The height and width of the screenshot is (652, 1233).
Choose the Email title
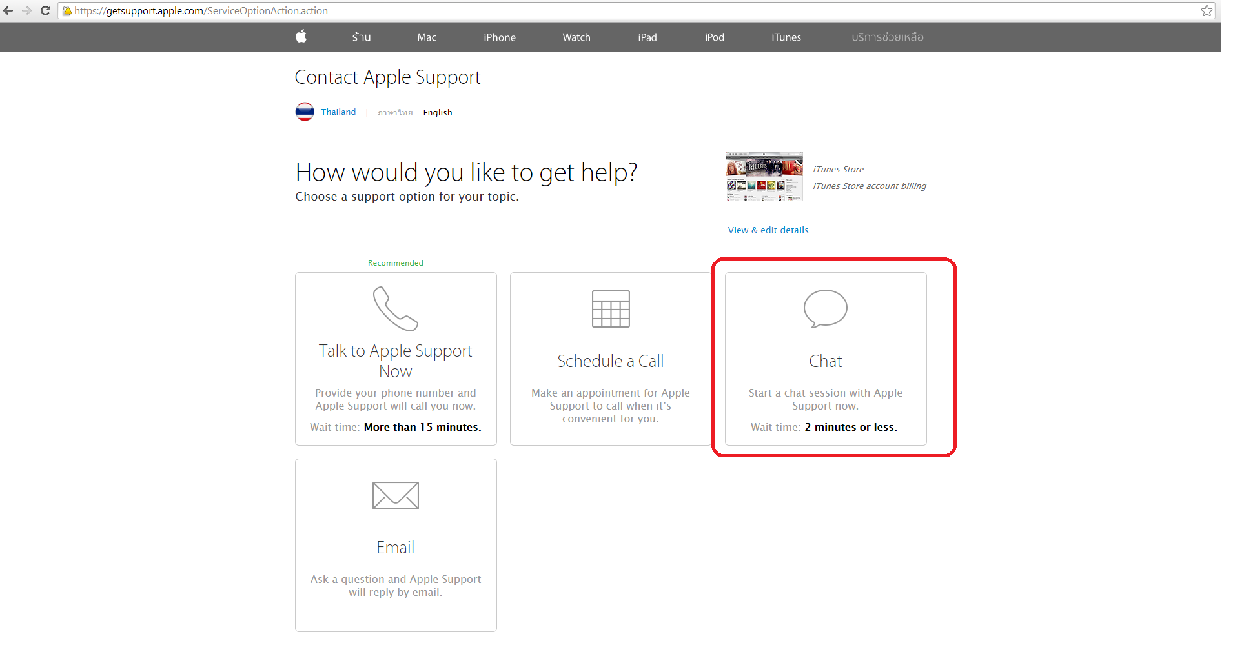396,548
